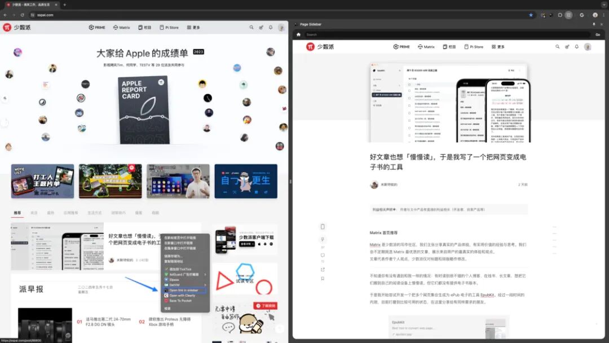Click the 少数派 logo in the main page header
The image size is (609, 343).
[x=17, y=27]
